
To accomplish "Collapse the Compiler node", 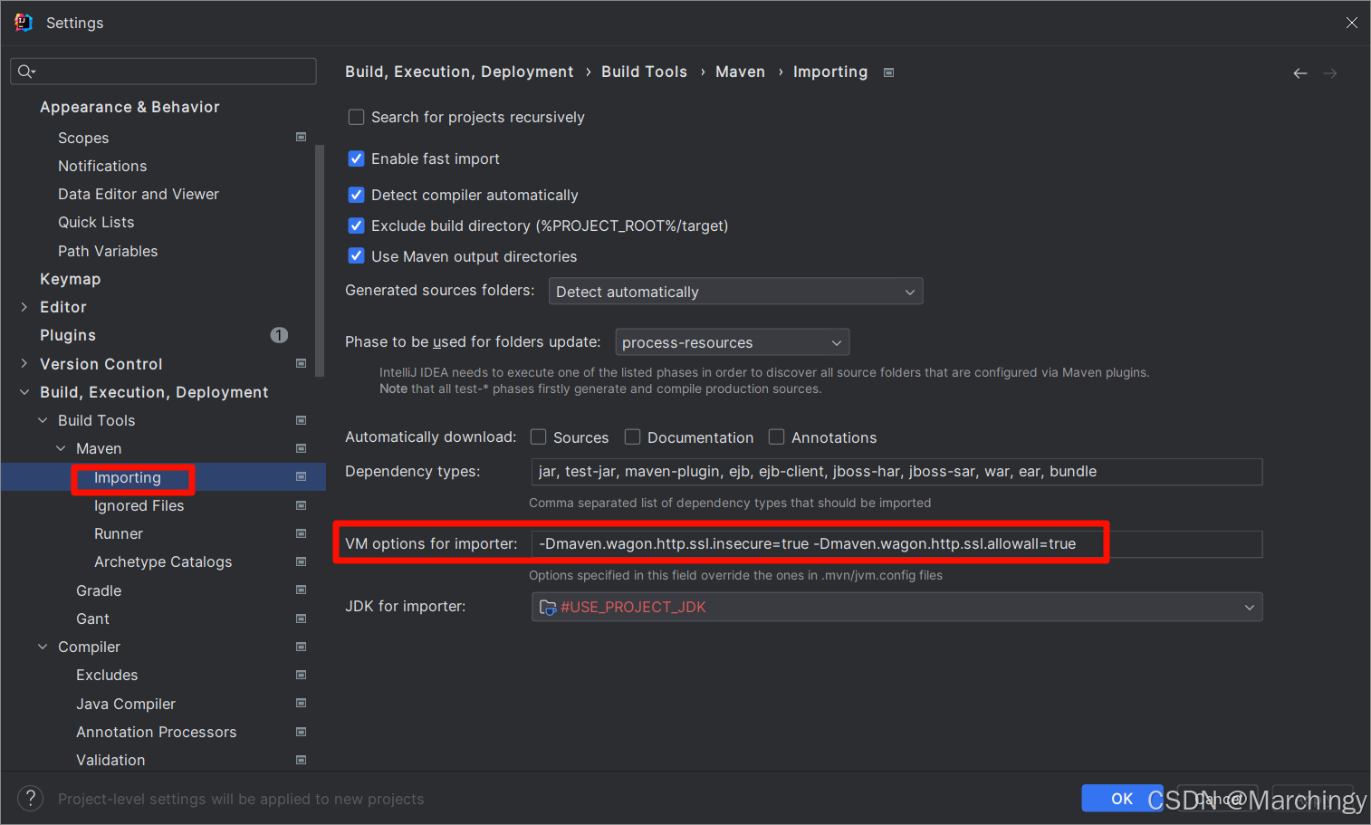I will (43, 647).
